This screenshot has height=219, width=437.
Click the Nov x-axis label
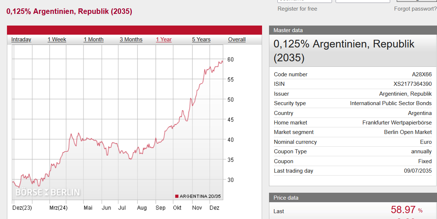coord(197,208)
